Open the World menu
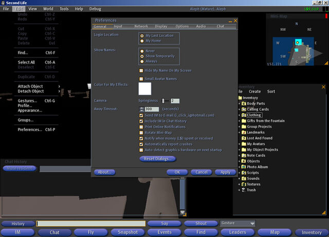329x237 pixels. (x=48, y=9)
